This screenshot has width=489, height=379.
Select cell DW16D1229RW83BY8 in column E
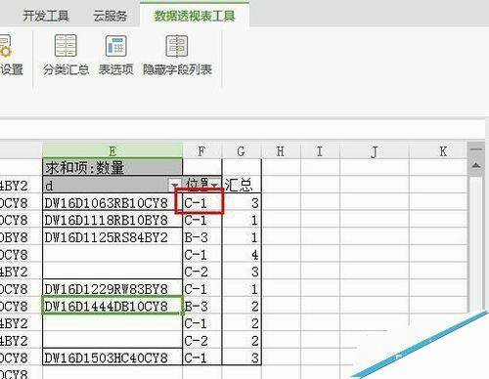(112, 289)
